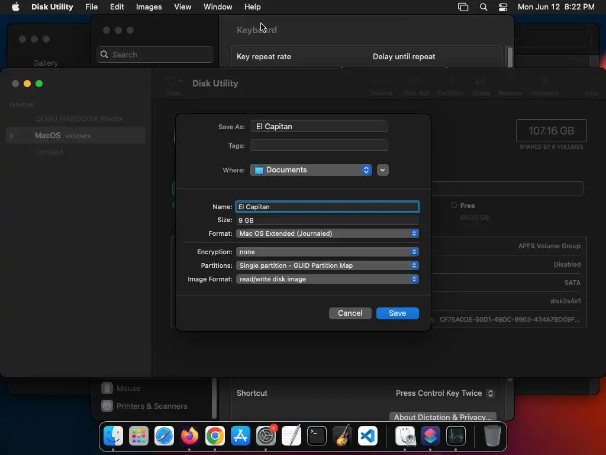Open TextEdit from the Dock
This screenshot has height=455, width=606.
(x=291, y=436)
